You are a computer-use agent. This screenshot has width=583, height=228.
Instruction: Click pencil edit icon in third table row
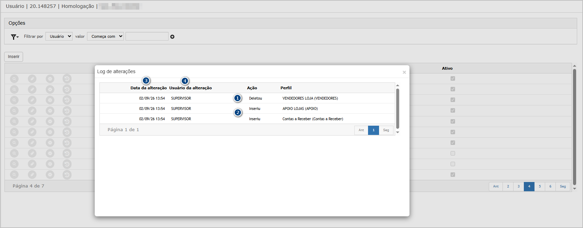(x=32, y=100)
